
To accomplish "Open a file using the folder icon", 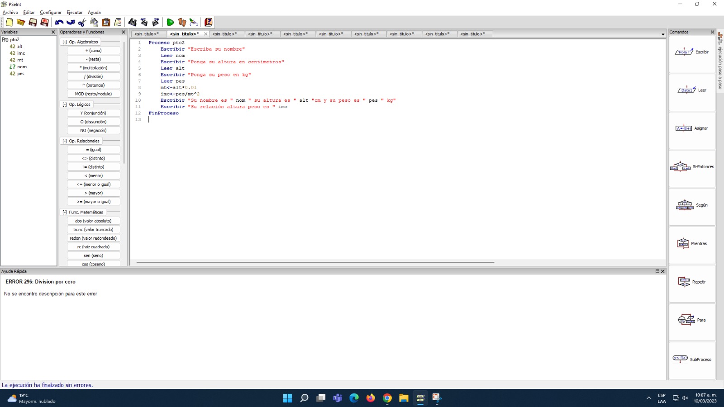I will 21,22.
